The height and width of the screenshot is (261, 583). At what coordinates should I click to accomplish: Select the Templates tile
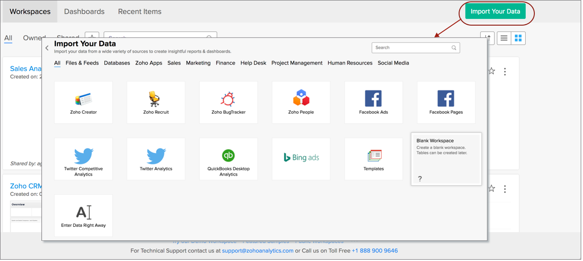click(373, 159)
